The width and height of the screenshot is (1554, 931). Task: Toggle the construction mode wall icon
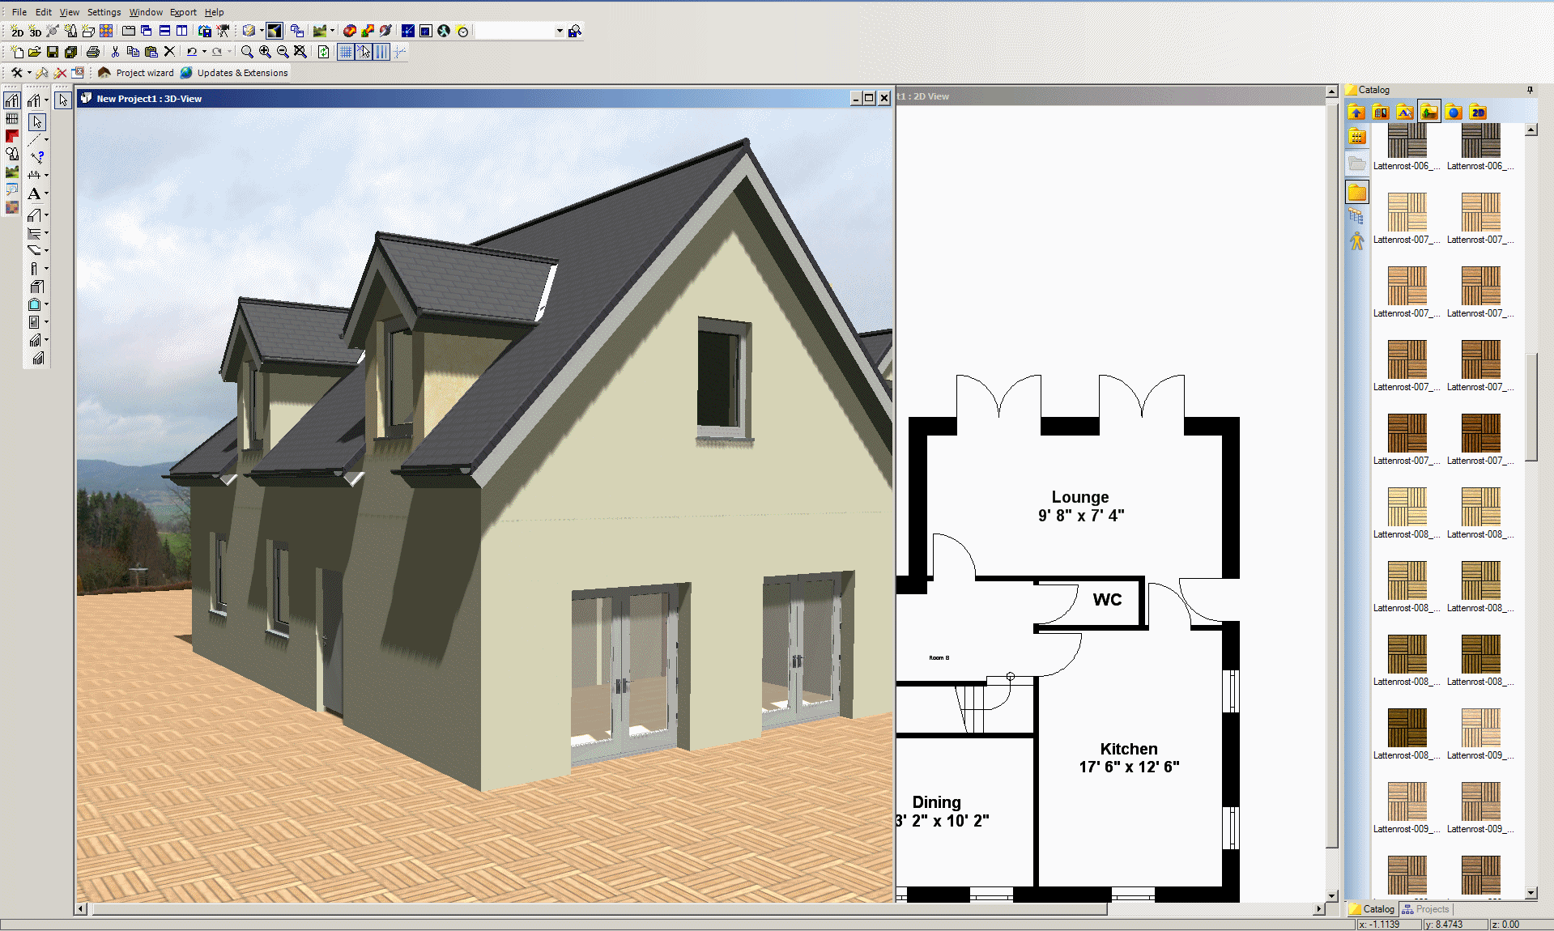point(12,100)
